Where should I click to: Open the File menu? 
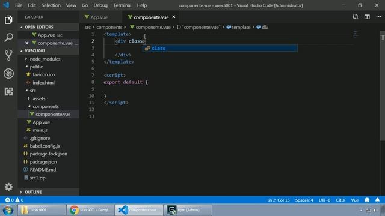pyautogui.click(x=19, y=5)
